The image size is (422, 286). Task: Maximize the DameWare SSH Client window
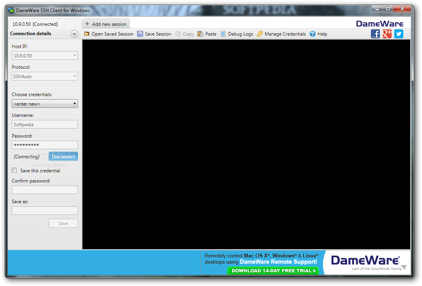pos(388,9)
